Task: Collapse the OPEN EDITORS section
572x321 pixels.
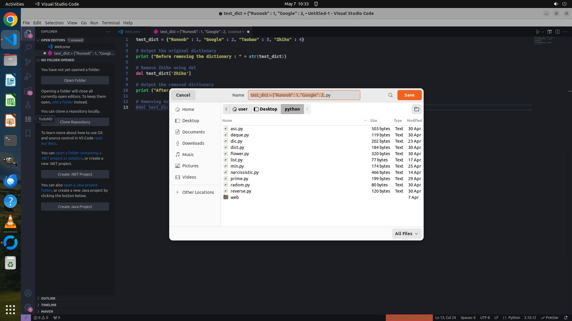Action: (x=53, y=40)
